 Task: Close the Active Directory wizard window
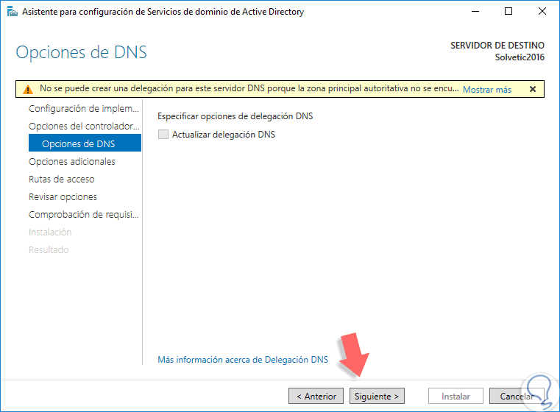click(542, 12)
